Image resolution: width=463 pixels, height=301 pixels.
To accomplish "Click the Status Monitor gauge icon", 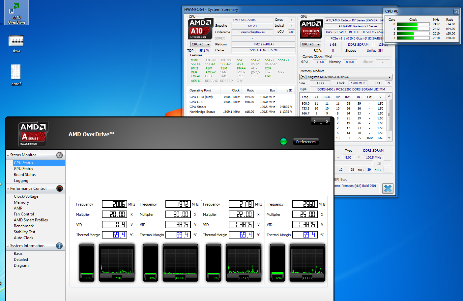I will coord(60,155).
